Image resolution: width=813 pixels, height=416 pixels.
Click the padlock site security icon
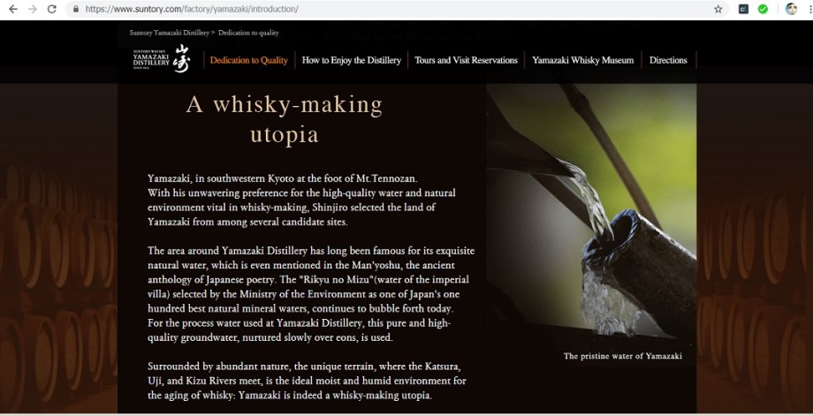coord(76,9)
